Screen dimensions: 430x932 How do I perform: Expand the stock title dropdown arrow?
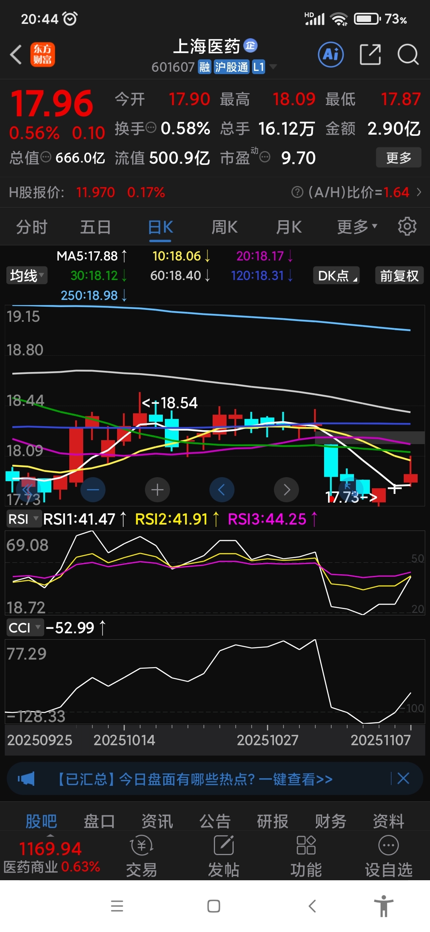[273, 67]
